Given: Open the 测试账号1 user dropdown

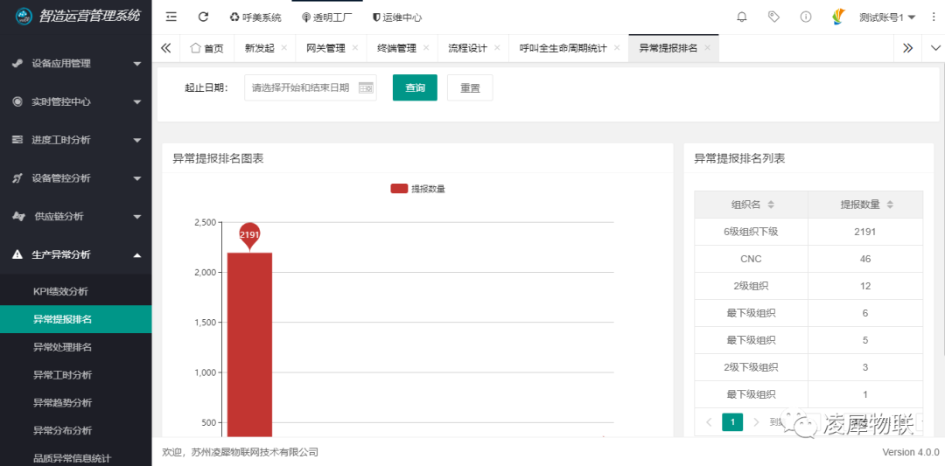Looking at the screenshot, I should (x=886, y=17).
